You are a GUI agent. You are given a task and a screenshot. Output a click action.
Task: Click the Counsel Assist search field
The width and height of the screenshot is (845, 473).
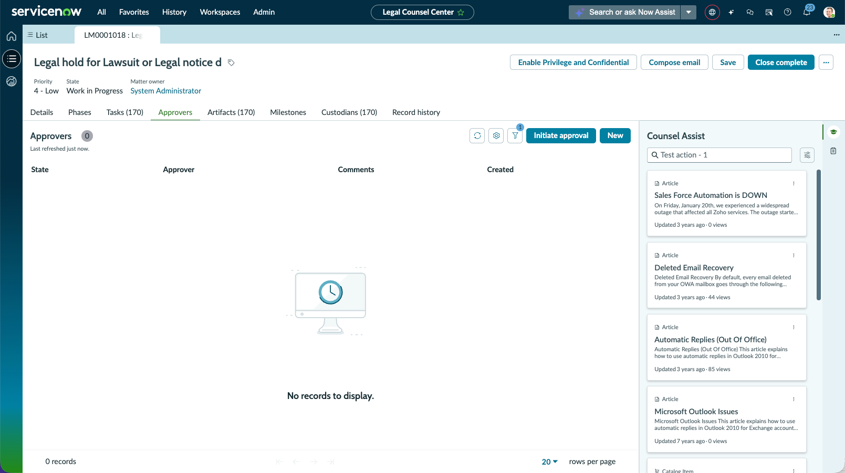(x=719, y=155)
